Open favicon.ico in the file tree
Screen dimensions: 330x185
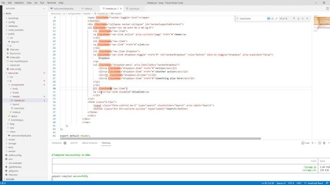pyautogui.click(x=15, y=53)
